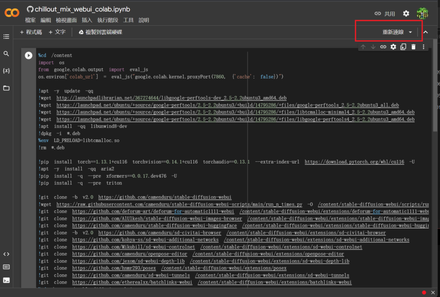
Task: Click the 共用 share button
Action: click(x=385, y=14)
